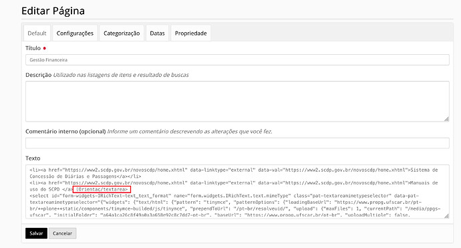Image resolution: width=461 pixels, height=248 pixels.
Task: Open the Categorização tab
Action: [122, 33]
